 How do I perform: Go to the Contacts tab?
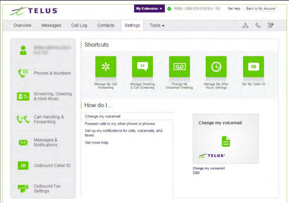tap(106, 25)
